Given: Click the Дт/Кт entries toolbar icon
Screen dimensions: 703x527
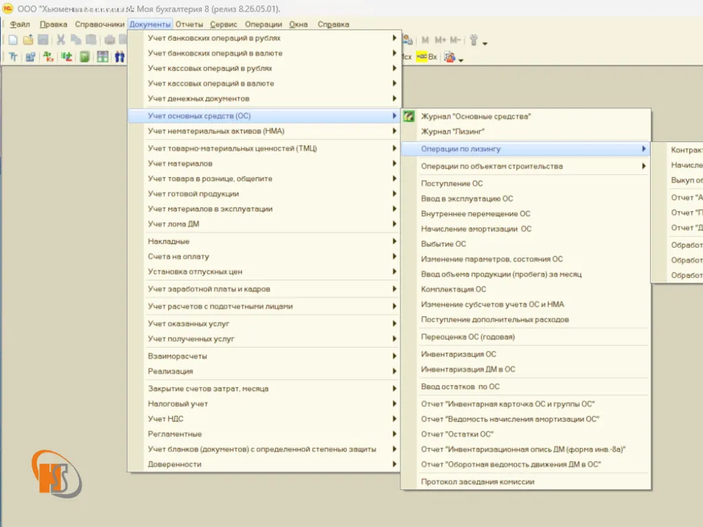Looking at the screenshot, I should pos(49,57).
